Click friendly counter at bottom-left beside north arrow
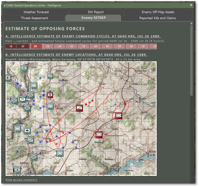Viewport: 199px width, 187px height. (17, 170)
